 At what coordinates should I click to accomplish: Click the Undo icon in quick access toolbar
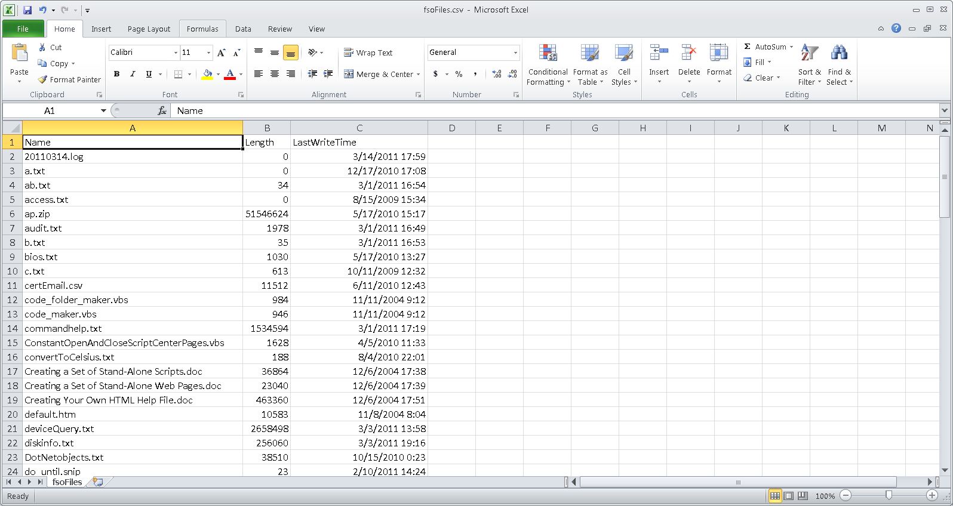coord(42,10)
